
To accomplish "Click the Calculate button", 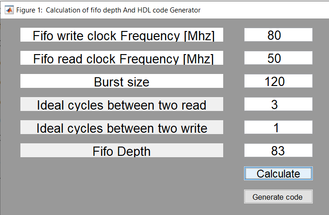I will 278,173.
